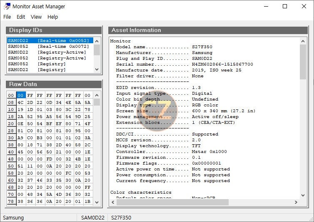The width and height of the screenshot is (314, 222).
Task: Click Display IDs list scroll-down arrow
Action: point(97,69)
